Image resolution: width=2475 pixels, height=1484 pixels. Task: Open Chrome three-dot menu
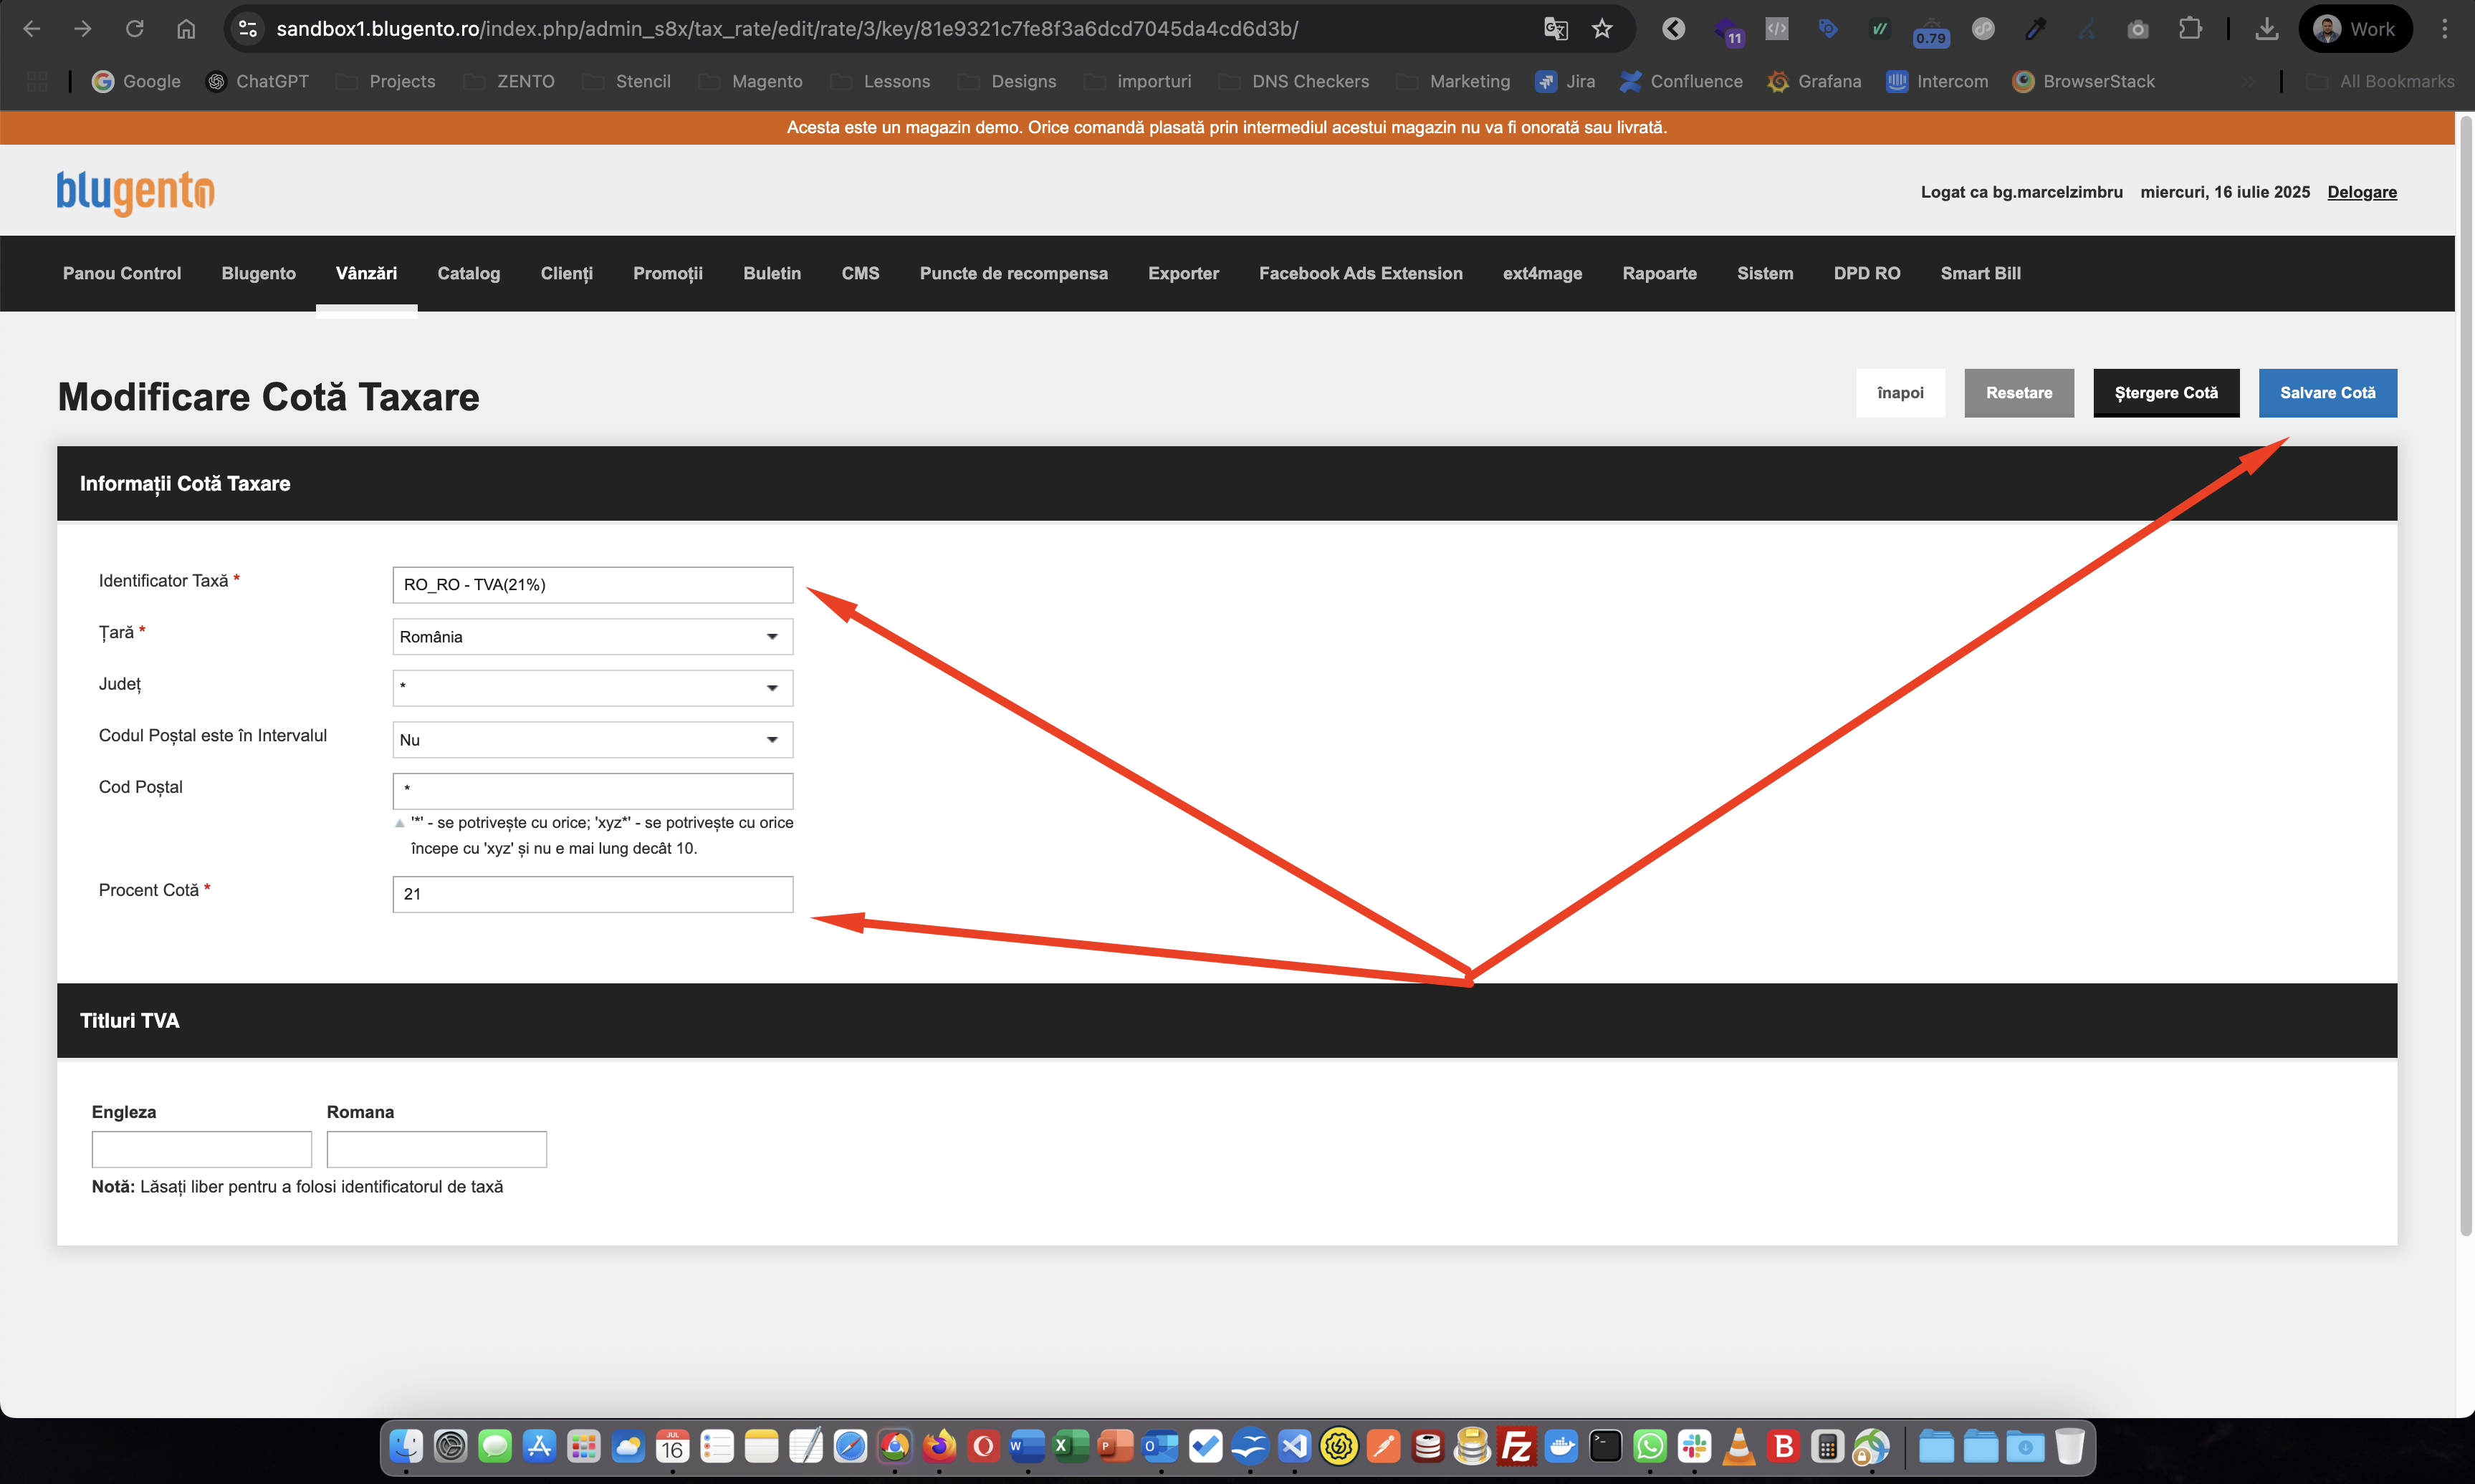pos(2444,29)
